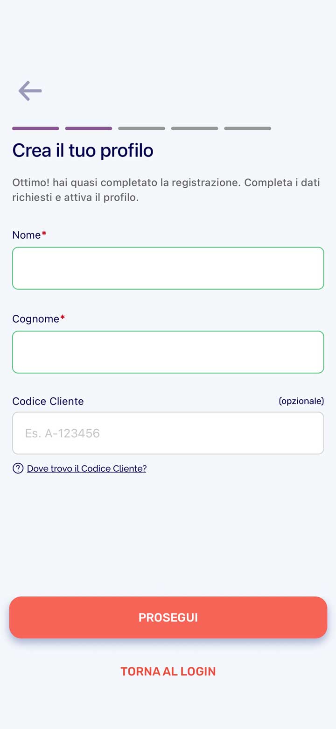Tap the fourth gray progress step bar
The image size is (336, 729).
(195, 128)
